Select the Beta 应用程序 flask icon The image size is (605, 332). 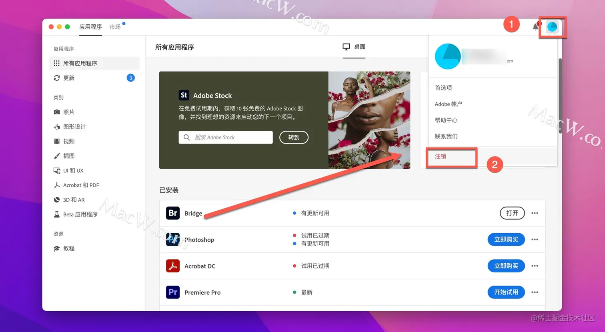57,214
